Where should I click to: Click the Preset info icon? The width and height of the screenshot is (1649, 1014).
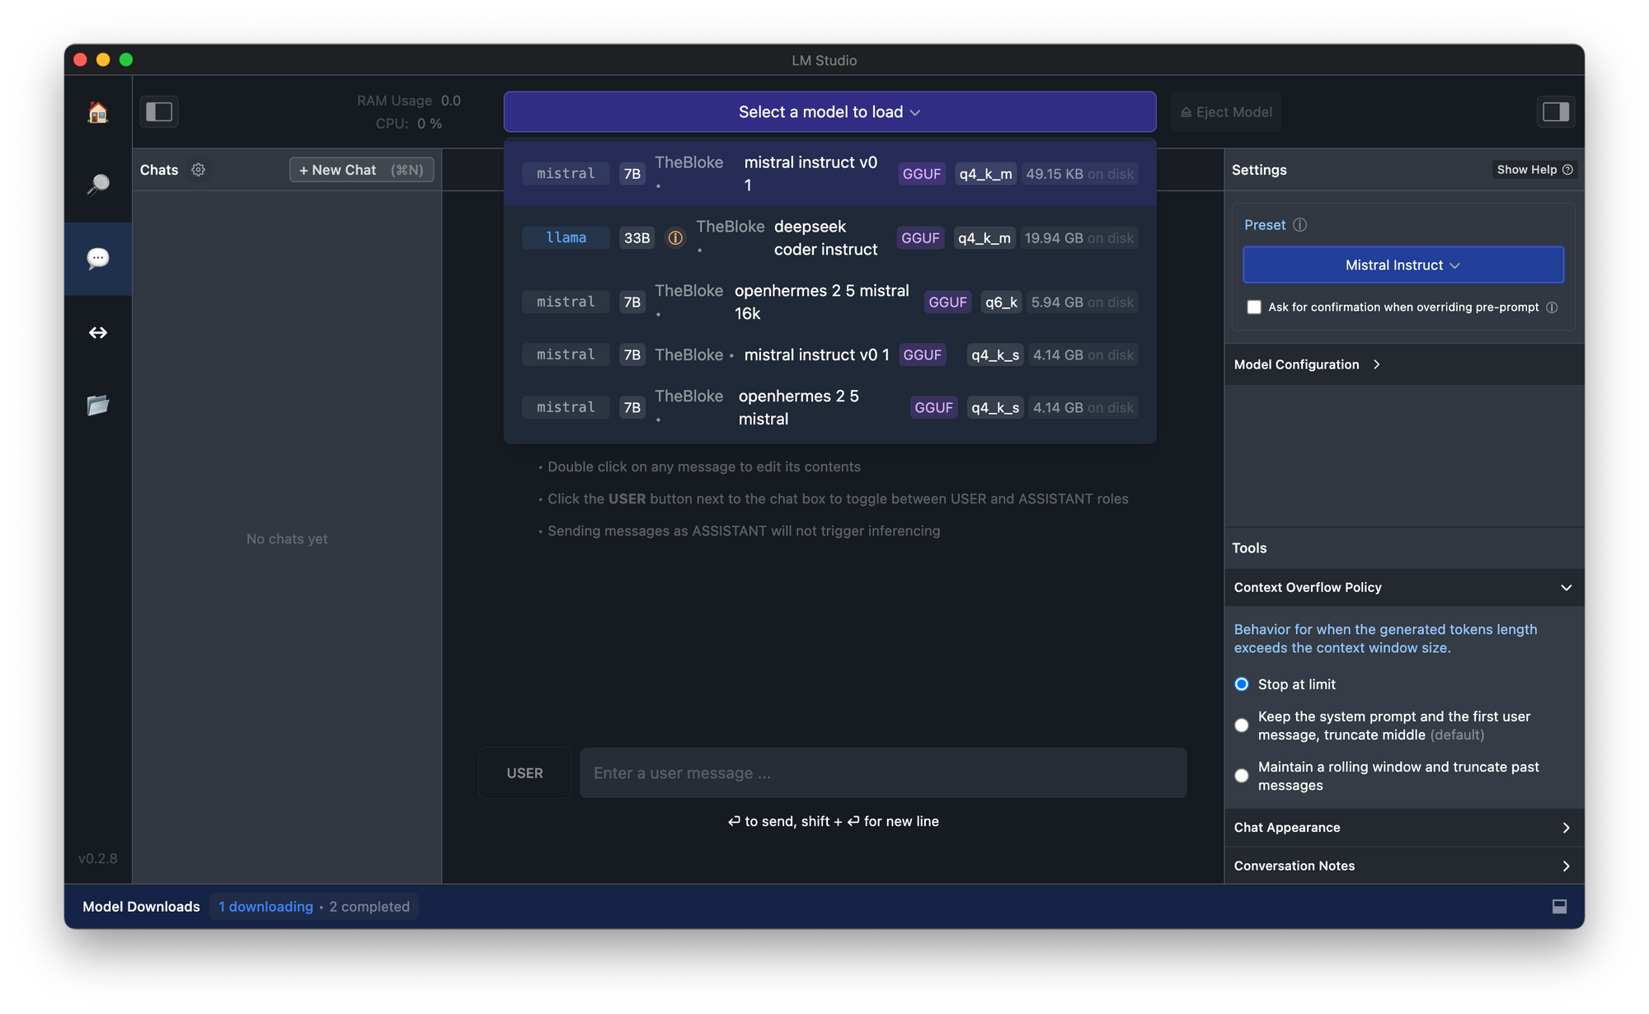[x=1300, y=225]
